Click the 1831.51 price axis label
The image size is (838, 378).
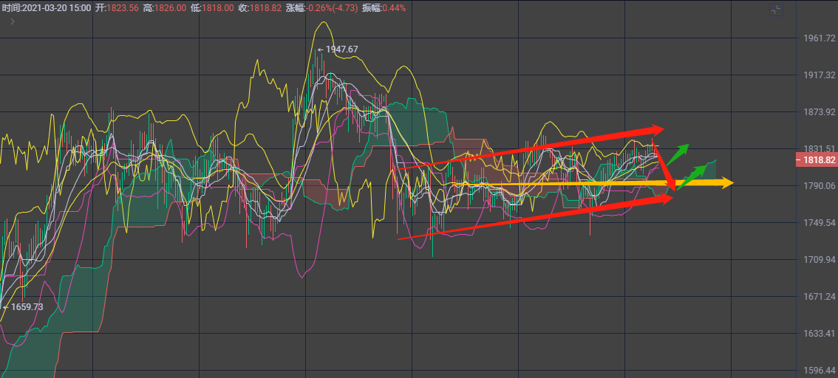coord(820,149)
